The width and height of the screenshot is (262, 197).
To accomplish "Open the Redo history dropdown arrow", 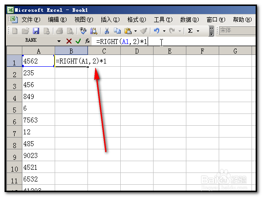I will 180,31.
